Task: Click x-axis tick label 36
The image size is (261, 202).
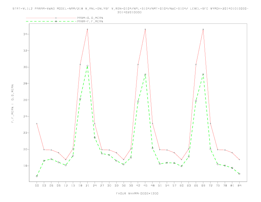Action: point(124,185)
